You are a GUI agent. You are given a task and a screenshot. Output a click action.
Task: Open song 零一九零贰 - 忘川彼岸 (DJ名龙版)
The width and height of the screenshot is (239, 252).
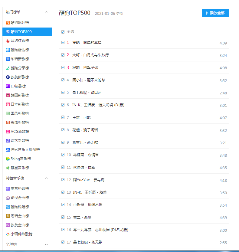(101, 230)
